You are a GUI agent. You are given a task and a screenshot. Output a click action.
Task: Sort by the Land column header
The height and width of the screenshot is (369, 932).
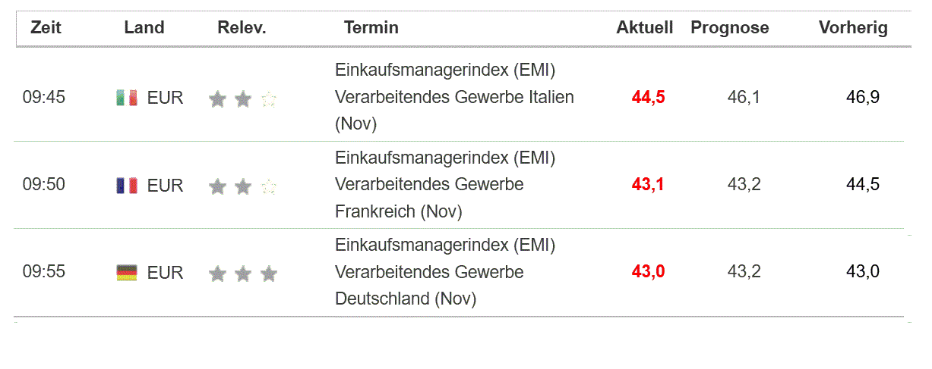pos(144,28)
